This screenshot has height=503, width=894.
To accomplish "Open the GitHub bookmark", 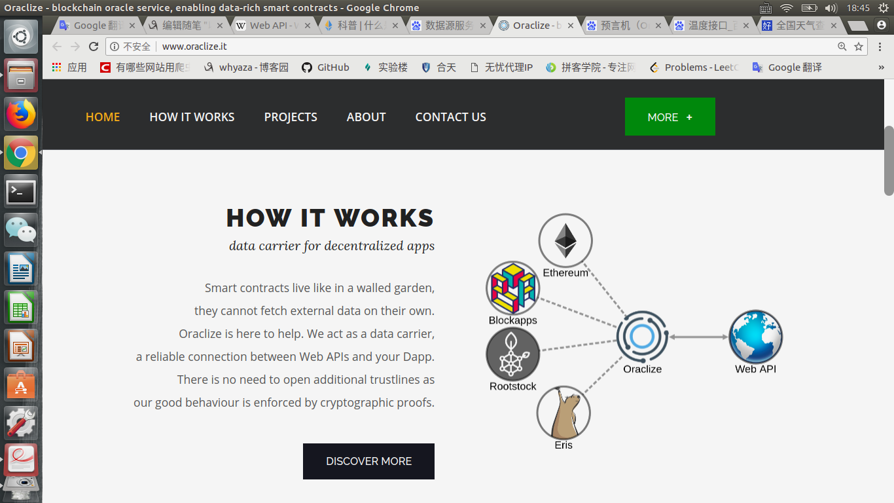I will coord(325,67).
